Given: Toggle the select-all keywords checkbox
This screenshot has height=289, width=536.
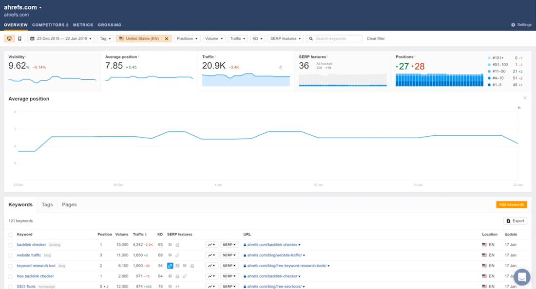Looking at the screenshot, I should [11, 235].
